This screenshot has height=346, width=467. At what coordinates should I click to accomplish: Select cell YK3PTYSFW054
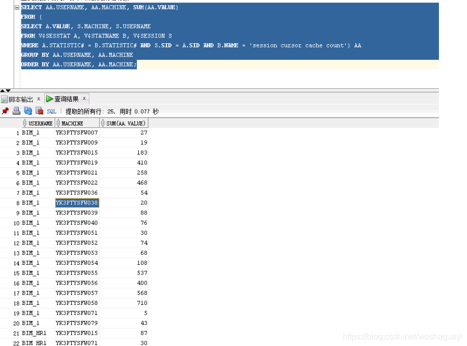click(x=77, y=263)
